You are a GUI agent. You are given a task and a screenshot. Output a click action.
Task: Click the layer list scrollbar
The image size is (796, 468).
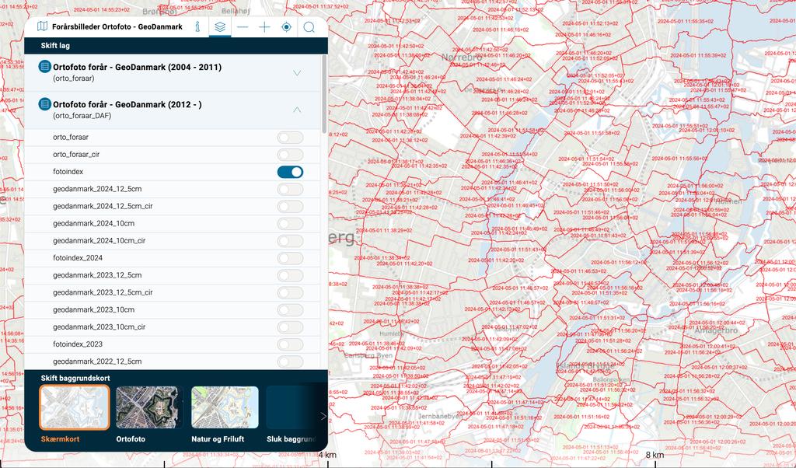pos(324,93)
